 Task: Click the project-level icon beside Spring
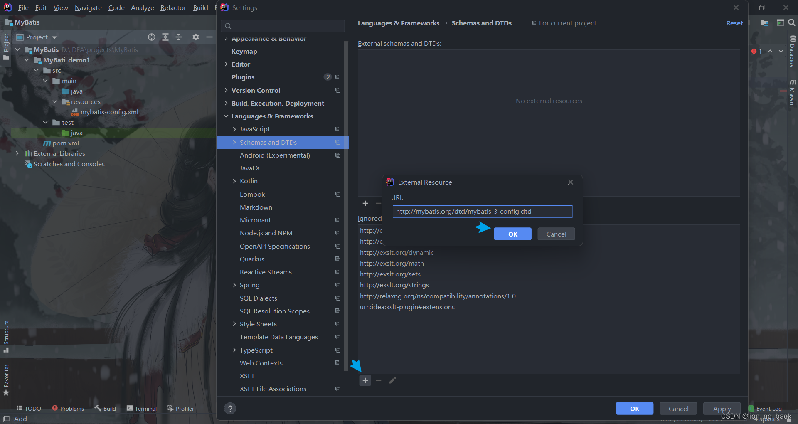[x=337, y=285]
